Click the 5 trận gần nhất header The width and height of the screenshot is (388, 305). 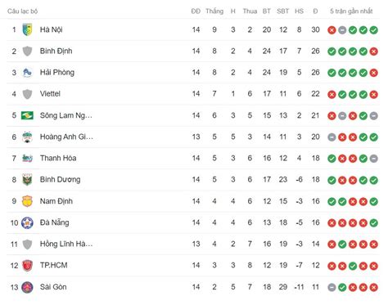point(351,11)
